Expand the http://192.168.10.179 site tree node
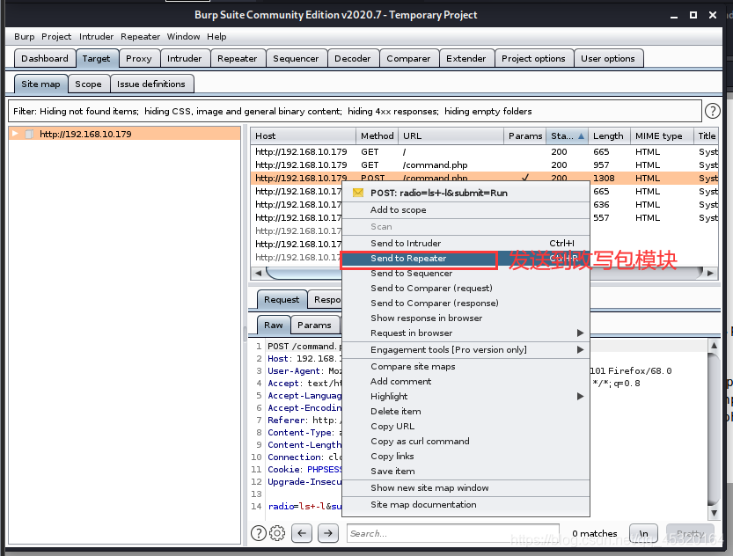This screenshot has width=733, height=556. pyautogui.click(x=15, y=134)
